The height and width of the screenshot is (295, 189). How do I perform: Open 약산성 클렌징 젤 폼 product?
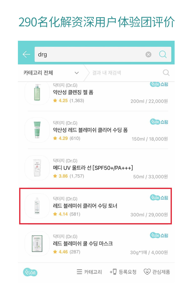click(73, 92)
